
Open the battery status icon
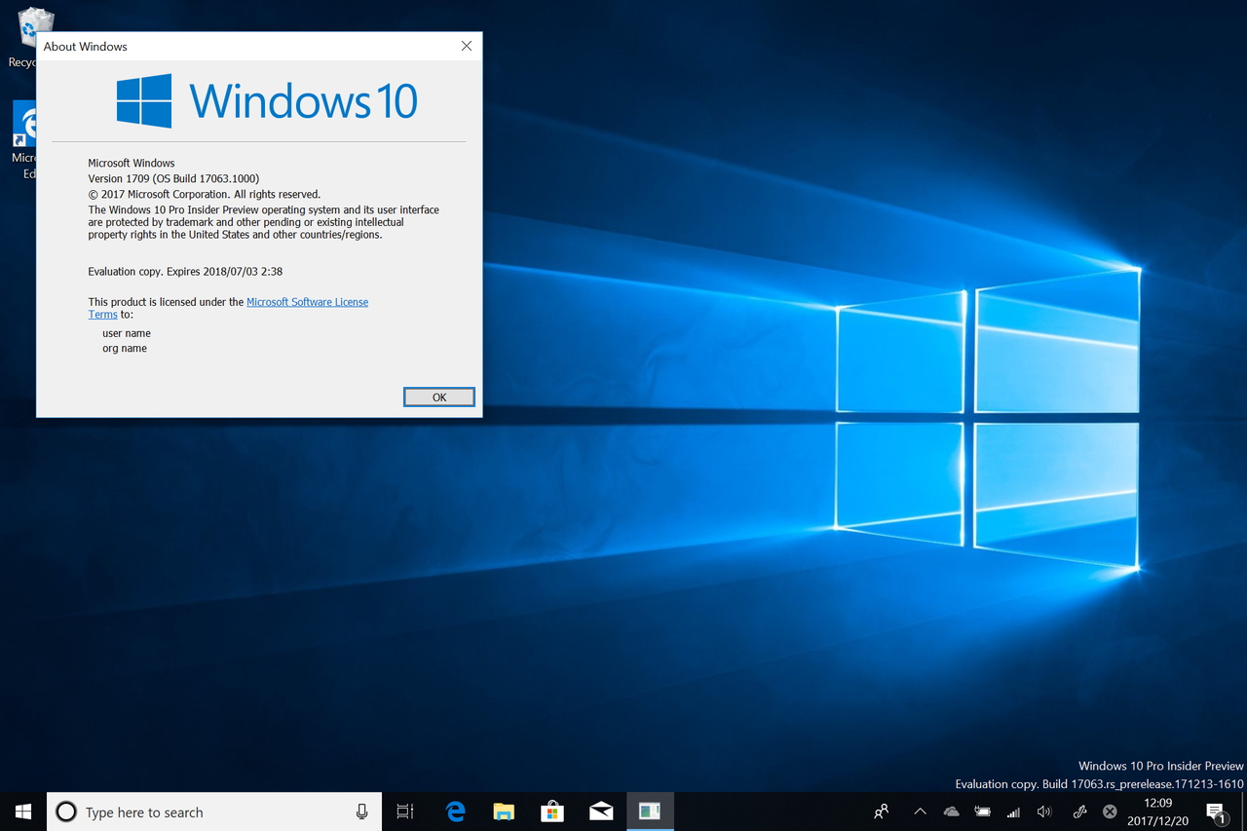981,811
